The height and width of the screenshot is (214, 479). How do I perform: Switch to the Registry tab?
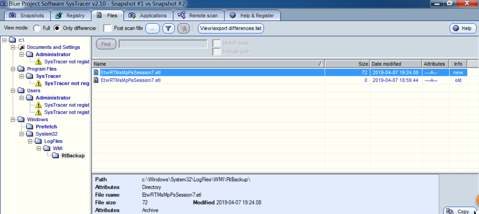tap(71, 15)
